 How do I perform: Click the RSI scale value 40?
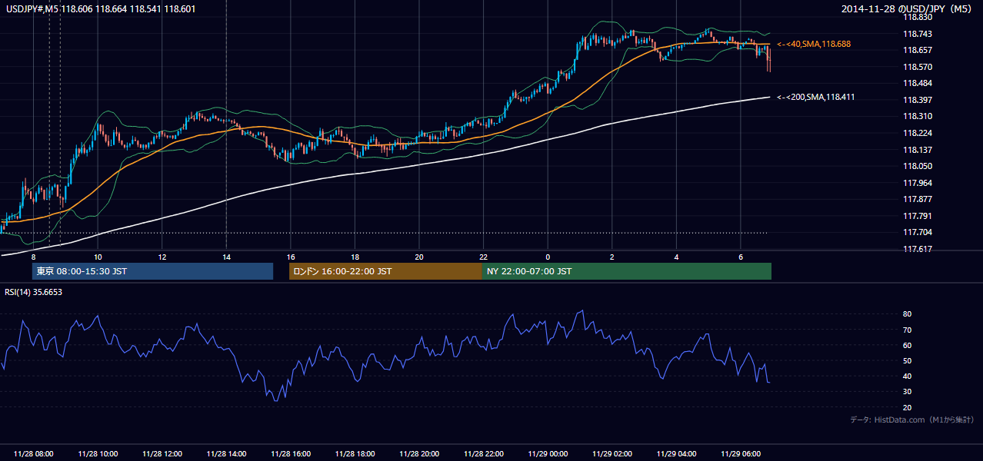[907, 376]
